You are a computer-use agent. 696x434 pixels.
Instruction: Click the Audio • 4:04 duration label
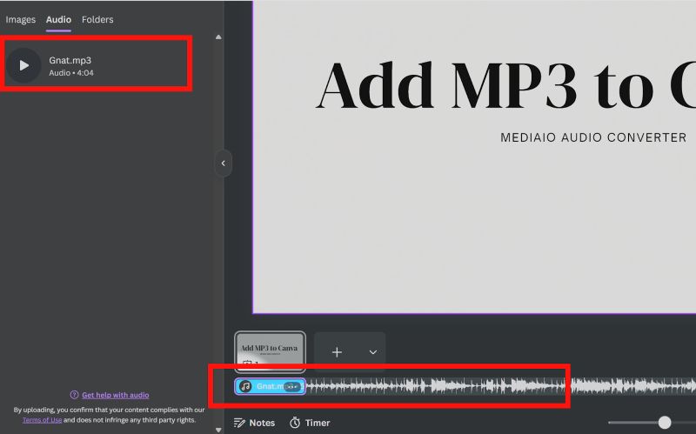71,73
